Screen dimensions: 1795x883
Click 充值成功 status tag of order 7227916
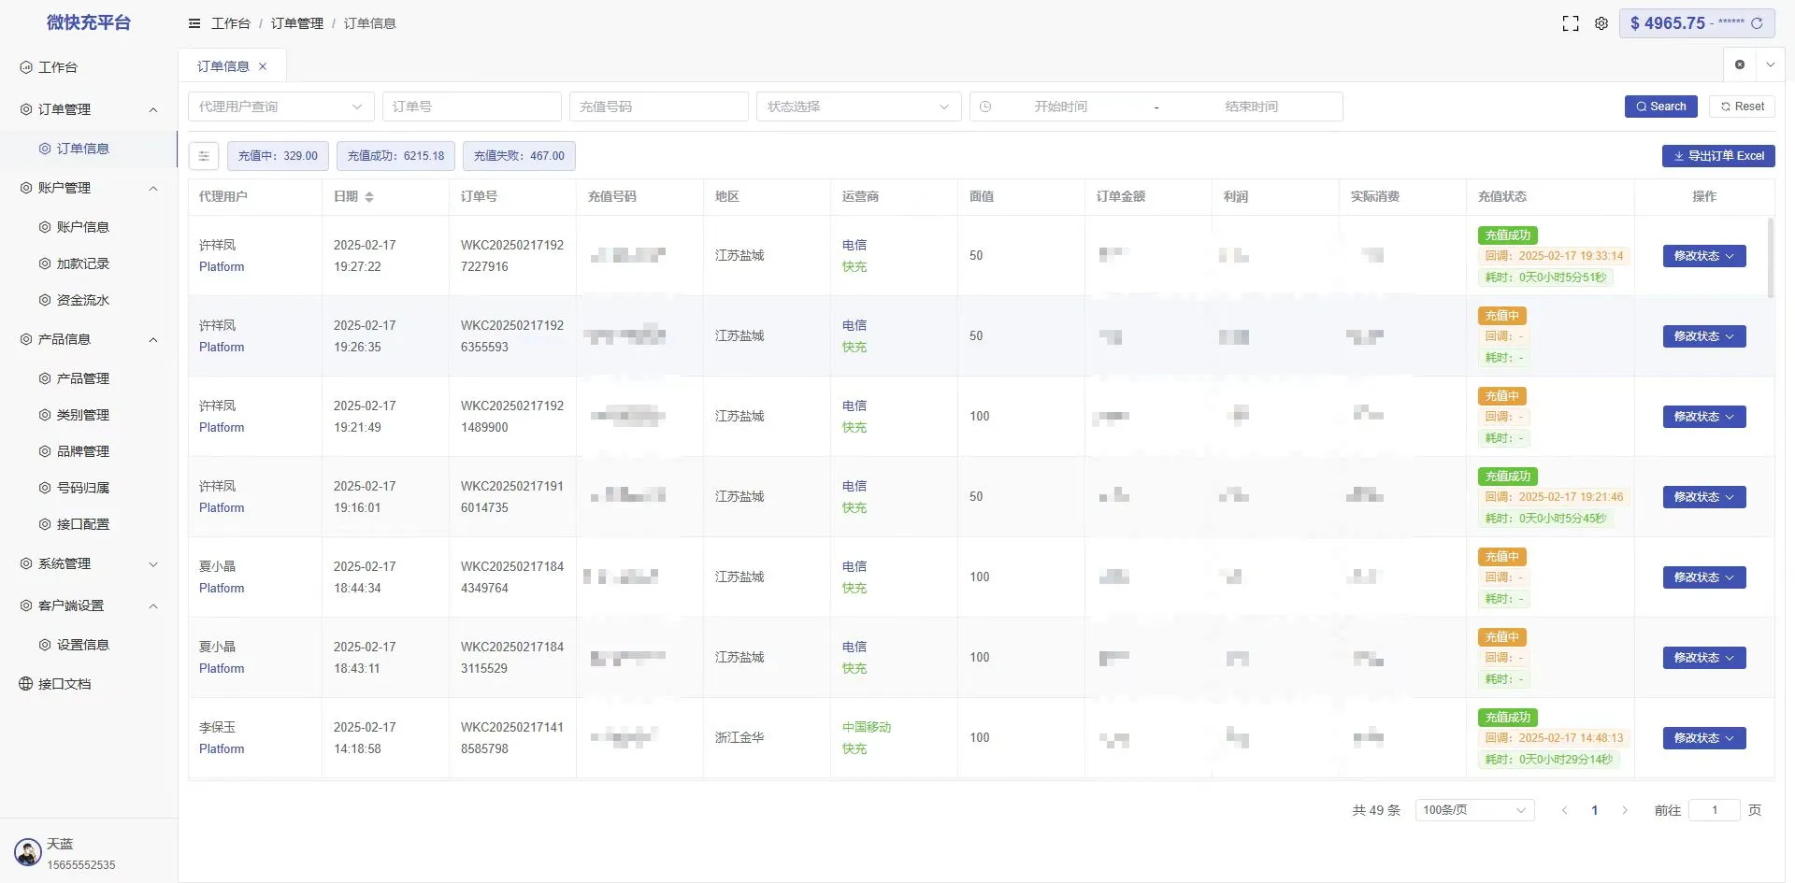[x=1508, y=235]
